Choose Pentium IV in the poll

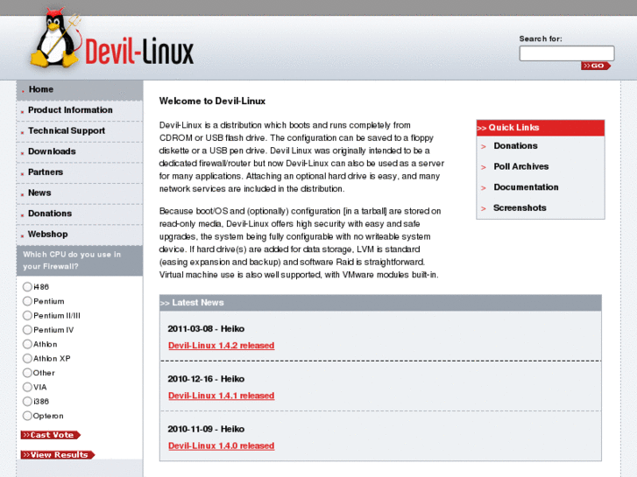coord(27,330)
